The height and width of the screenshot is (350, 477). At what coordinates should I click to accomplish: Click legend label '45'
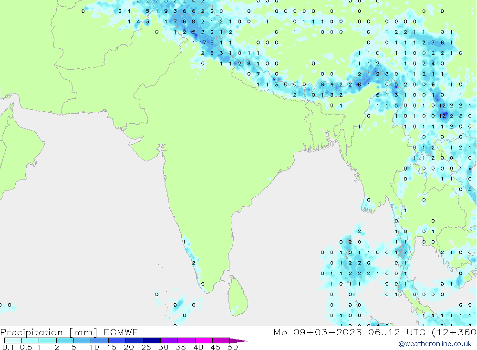[216, 347]
